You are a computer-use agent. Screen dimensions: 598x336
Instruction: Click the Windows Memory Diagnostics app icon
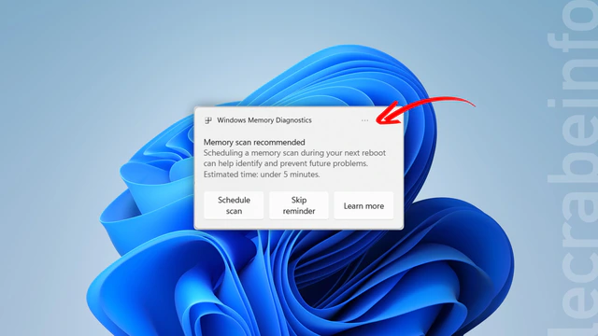[x=208, y=120]
